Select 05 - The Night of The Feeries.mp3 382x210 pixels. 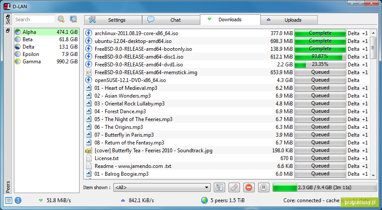[x=226, y=119]
